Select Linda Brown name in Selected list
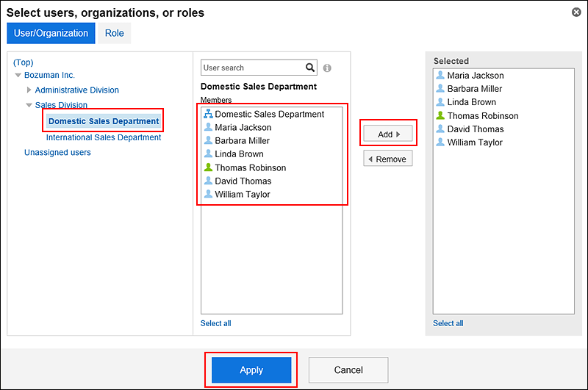 point(472,102)
